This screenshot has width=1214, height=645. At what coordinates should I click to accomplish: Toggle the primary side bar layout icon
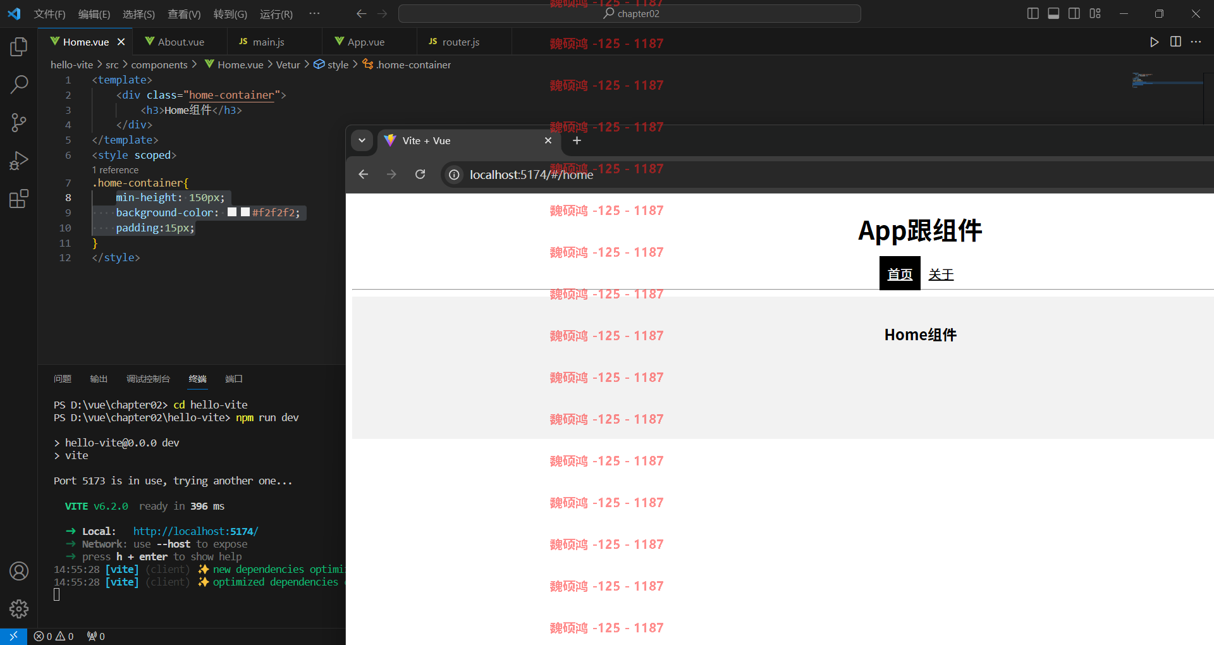click(1033, 13)
